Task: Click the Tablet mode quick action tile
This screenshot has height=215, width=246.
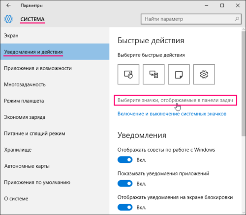Action: [128, 75]
